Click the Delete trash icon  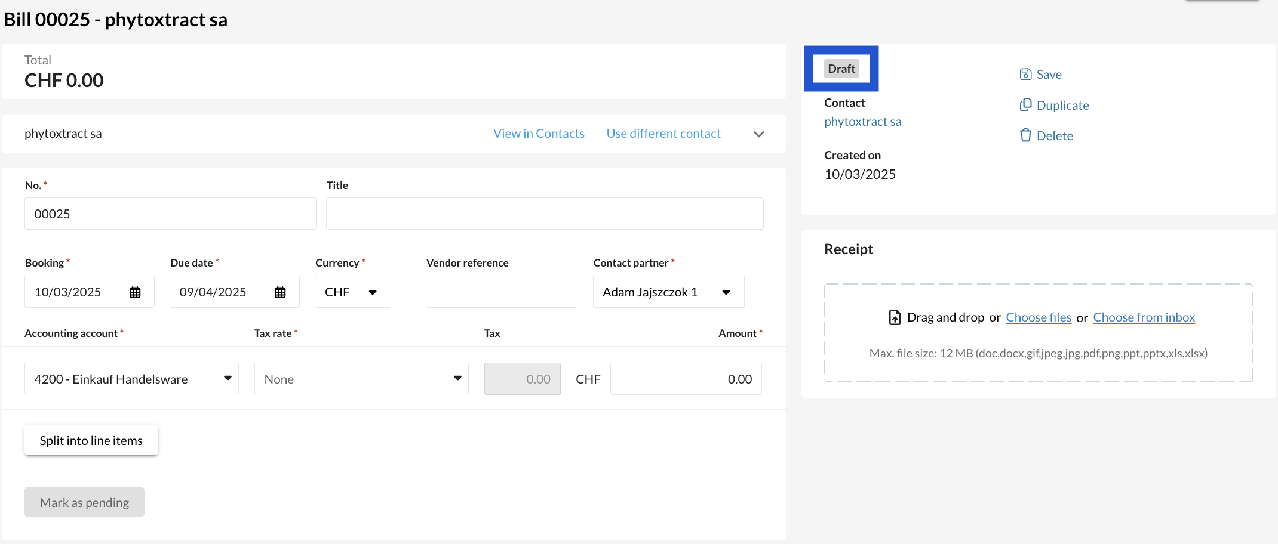click(1025, 135)
